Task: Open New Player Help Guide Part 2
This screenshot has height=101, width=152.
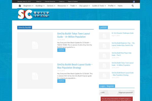Action: pyautogui.click(x=121, y=54)
